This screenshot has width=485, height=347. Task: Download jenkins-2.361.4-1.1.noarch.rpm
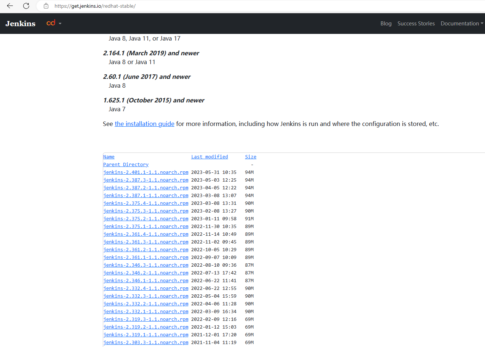point(146,234)
